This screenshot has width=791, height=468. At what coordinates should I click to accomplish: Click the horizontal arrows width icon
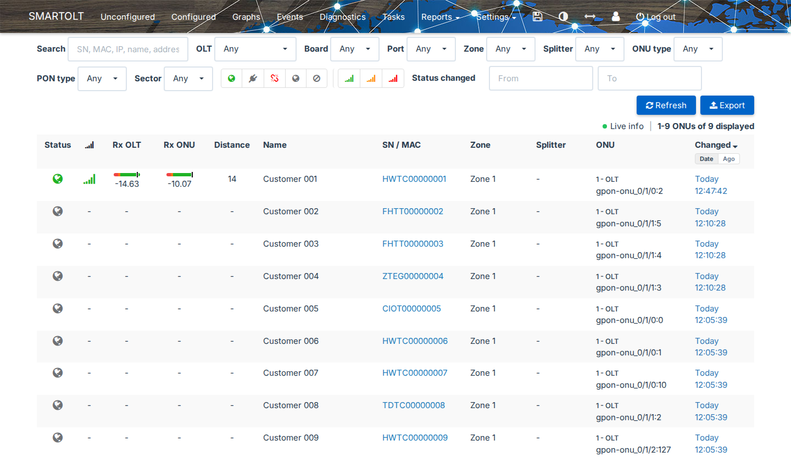tap(589, 16)
